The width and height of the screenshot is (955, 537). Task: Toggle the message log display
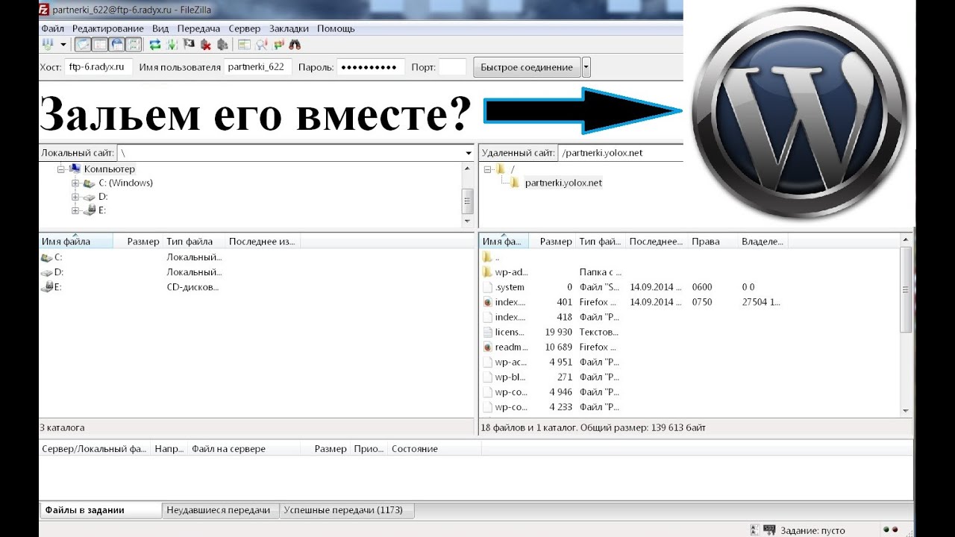click(83, 45)
